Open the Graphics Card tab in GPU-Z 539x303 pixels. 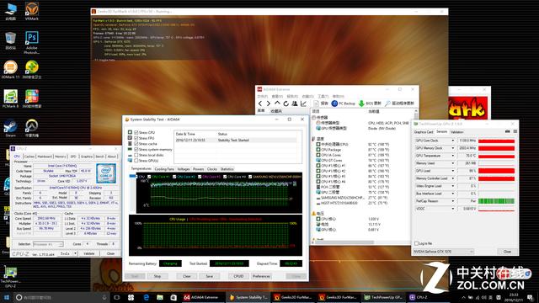pos(424,132)
